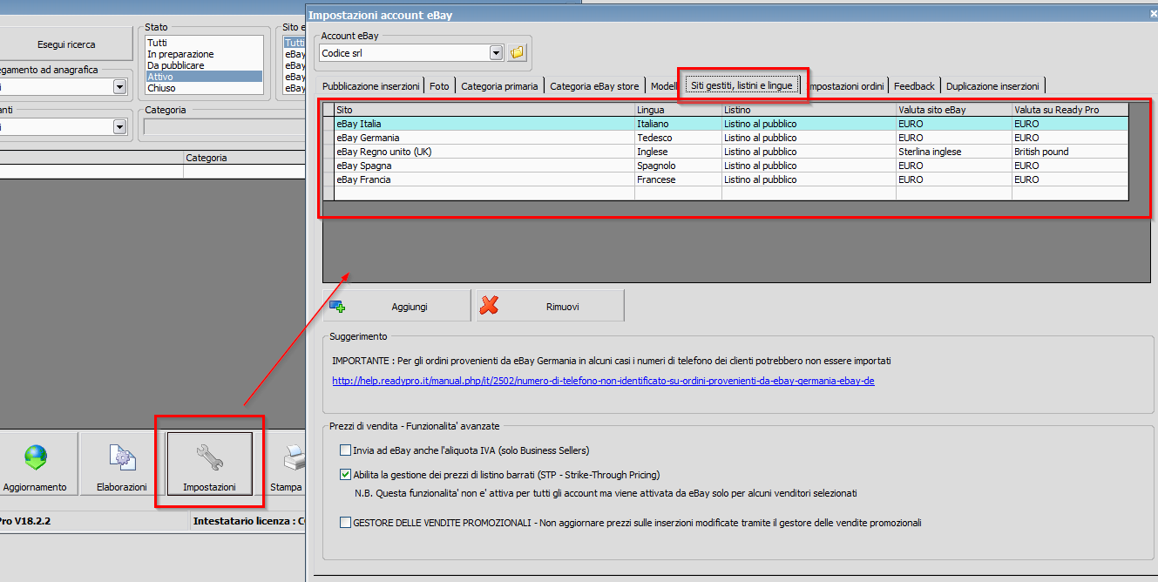The width and height of the screenshot is (1158, 582).
Task: Close the Impostazioni account eBay dialog
Action: point(1153,14)
